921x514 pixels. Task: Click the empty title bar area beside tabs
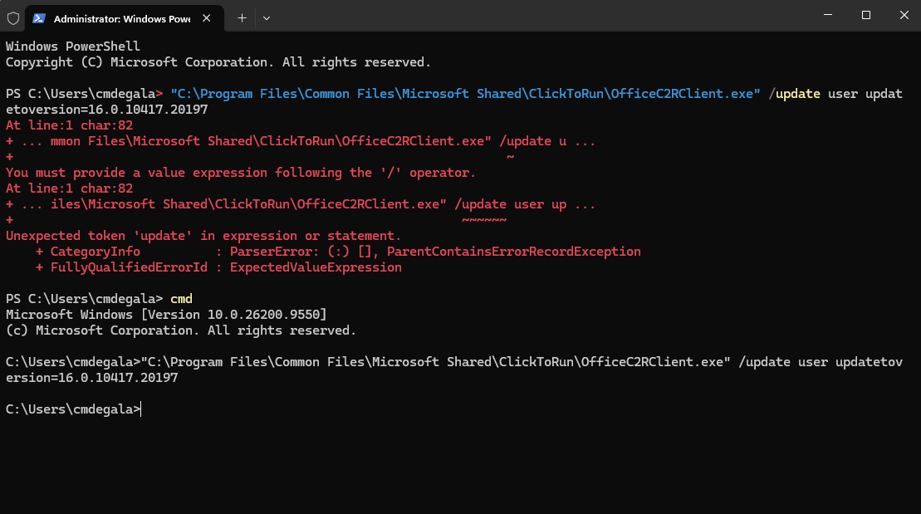coord(541,15)
